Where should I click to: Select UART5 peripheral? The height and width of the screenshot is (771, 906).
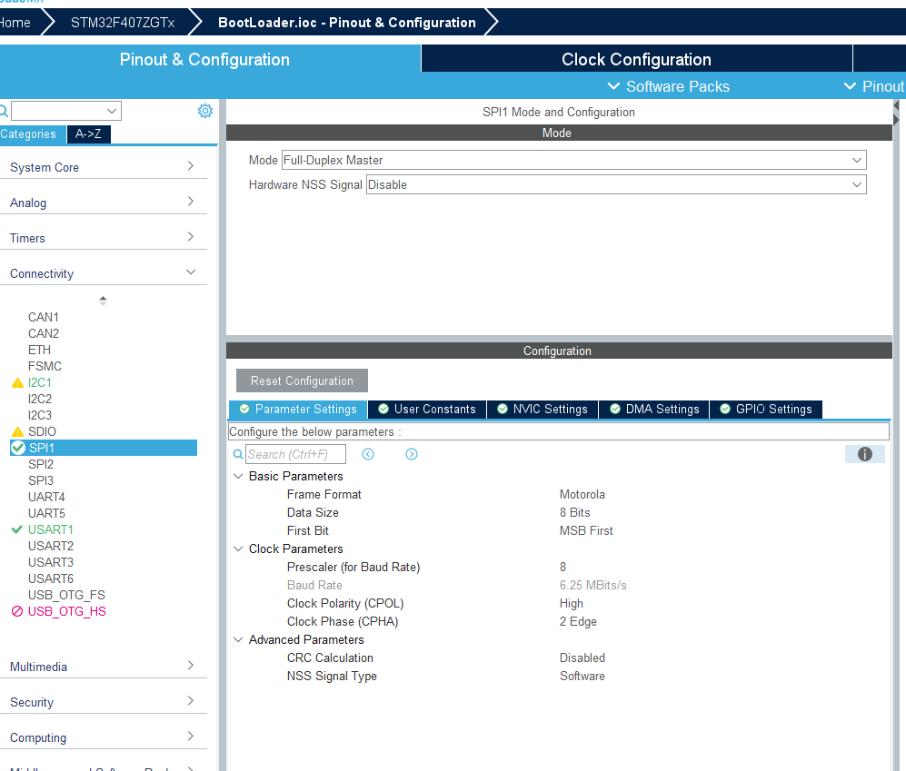click(x=46, y=513)
